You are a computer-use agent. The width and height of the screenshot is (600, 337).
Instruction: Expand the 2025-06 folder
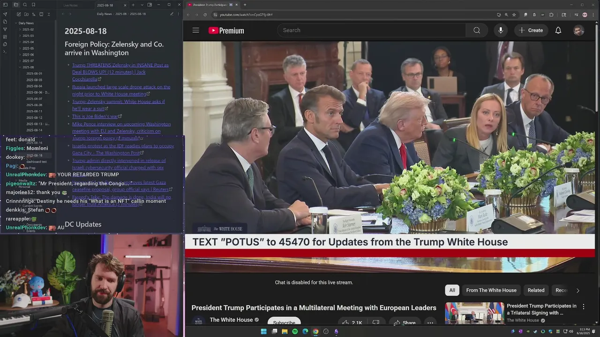28,55
